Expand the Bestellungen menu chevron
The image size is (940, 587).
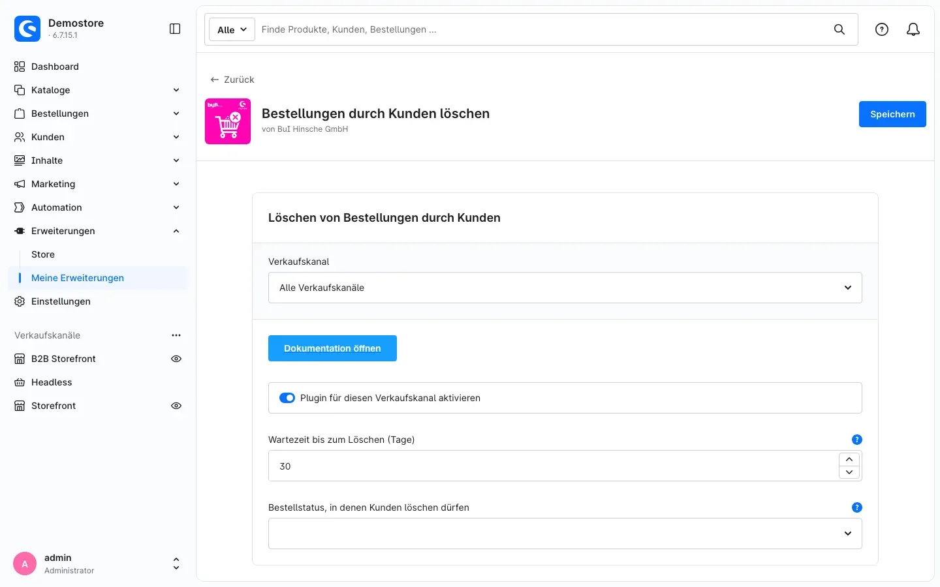[176, 113]
